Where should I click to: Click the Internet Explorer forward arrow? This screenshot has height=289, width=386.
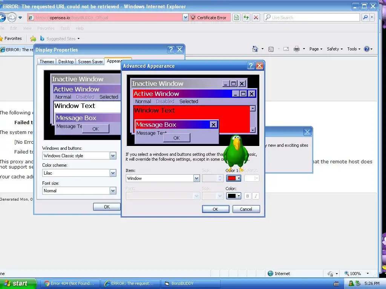coord(12,17)
